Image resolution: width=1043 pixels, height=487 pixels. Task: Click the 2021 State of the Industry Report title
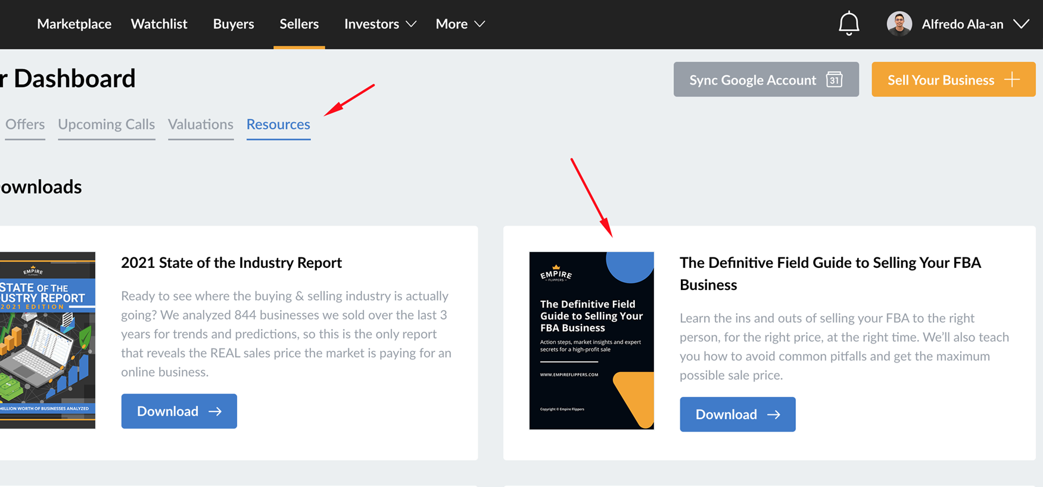tap(231, 263)
